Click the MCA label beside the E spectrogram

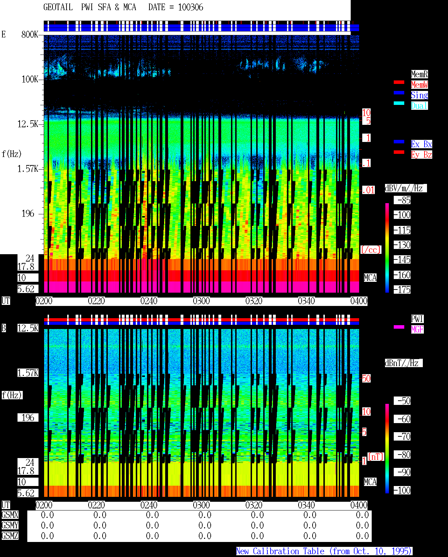click(x=370, y=278)
